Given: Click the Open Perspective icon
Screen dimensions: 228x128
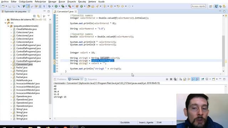Looking at the screenshot, I should tap(211, 6).
